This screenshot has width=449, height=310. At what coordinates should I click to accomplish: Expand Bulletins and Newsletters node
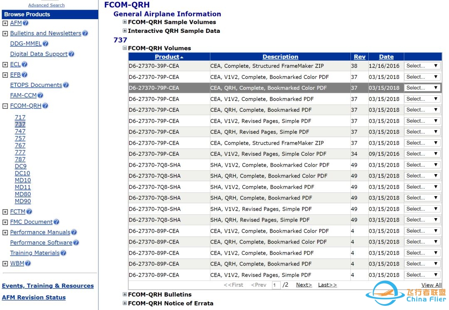click(x=5, y=34)
